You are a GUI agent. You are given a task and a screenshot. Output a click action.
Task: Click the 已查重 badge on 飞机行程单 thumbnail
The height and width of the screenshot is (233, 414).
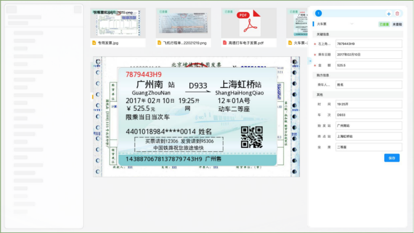[x=163, y=11]
